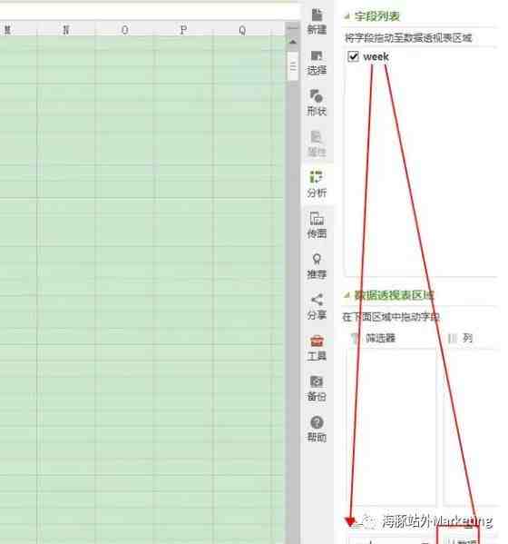Click the empty 筛选器 drop box

[392, 427]
